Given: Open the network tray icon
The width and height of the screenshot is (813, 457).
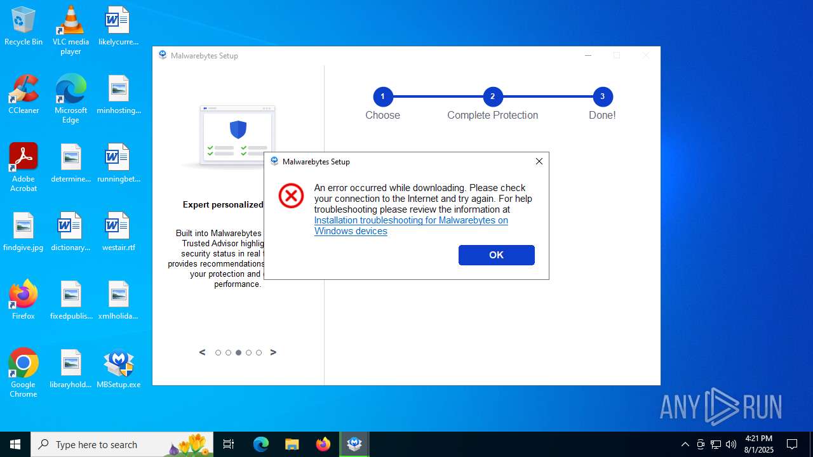Looking at the screenshot, I should click(716, 444).
